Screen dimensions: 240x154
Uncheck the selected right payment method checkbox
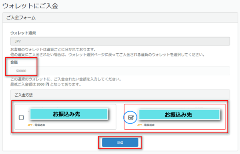pyautogui.click(x=131, y=117)
